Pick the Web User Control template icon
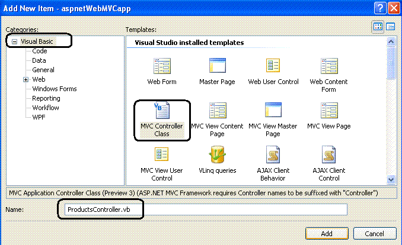402x245 pixels. click(273, 65)
